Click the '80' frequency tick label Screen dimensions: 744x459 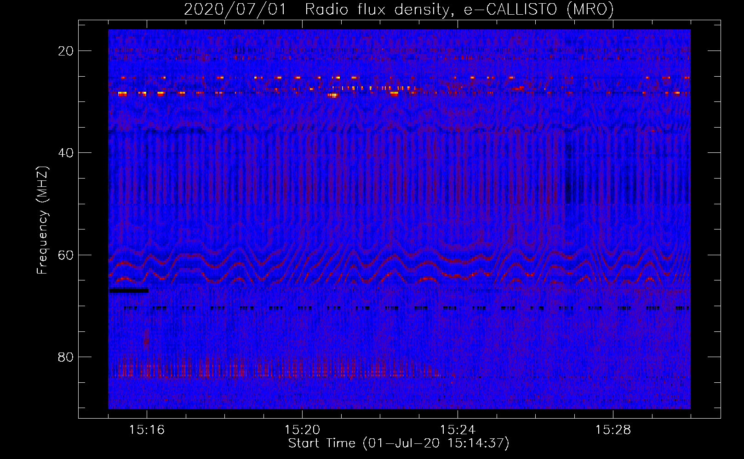click(66, 357)
